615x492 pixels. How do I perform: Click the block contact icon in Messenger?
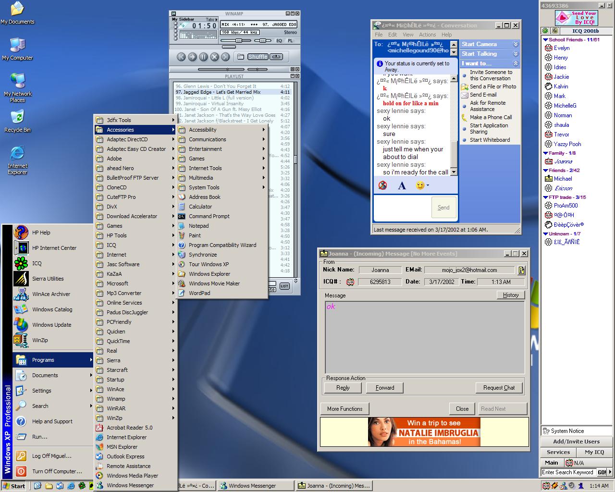[382, 185]
